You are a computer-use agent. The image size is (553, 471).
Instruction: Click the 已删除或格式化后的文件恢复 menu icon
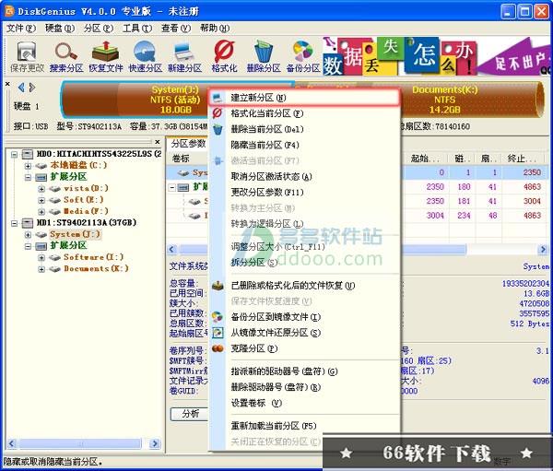pyautogui.click(x=218, y=286)
